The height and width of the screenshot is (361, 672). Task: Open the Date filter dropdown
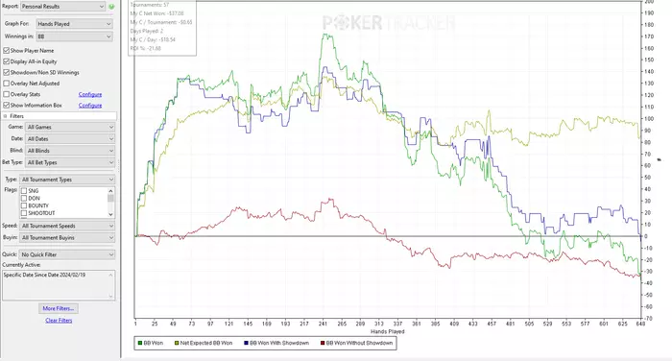click(x=70, y=139)
